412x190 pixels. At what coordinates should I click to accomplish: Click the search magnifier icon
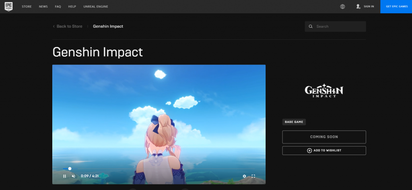(311, 27)
